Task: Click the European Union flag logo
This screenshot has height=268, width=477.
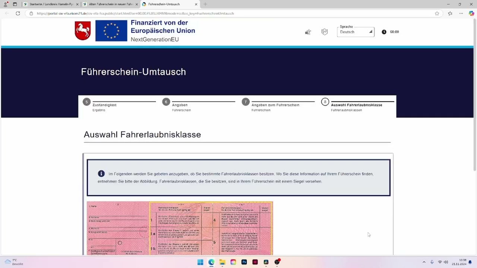Action: [111, 31]
